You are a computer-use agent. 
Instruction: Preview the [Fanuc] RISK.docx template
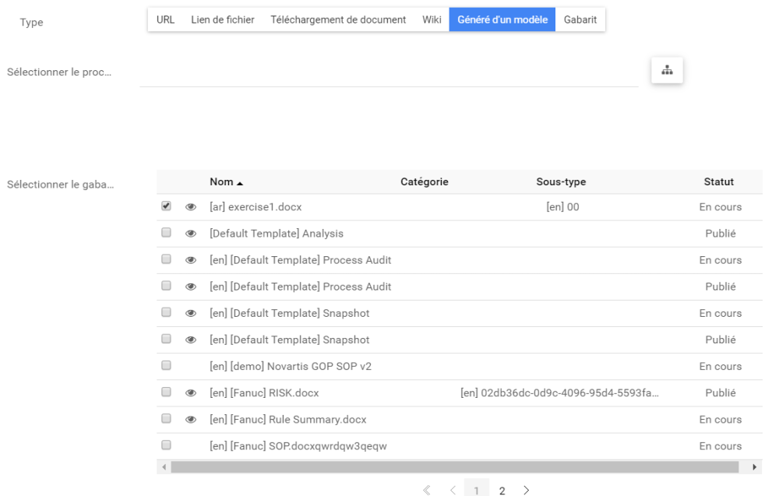190,393
